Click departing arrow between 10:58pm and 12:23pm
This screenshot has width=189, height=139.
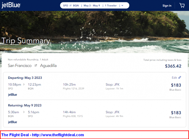(x=24, y=84)
